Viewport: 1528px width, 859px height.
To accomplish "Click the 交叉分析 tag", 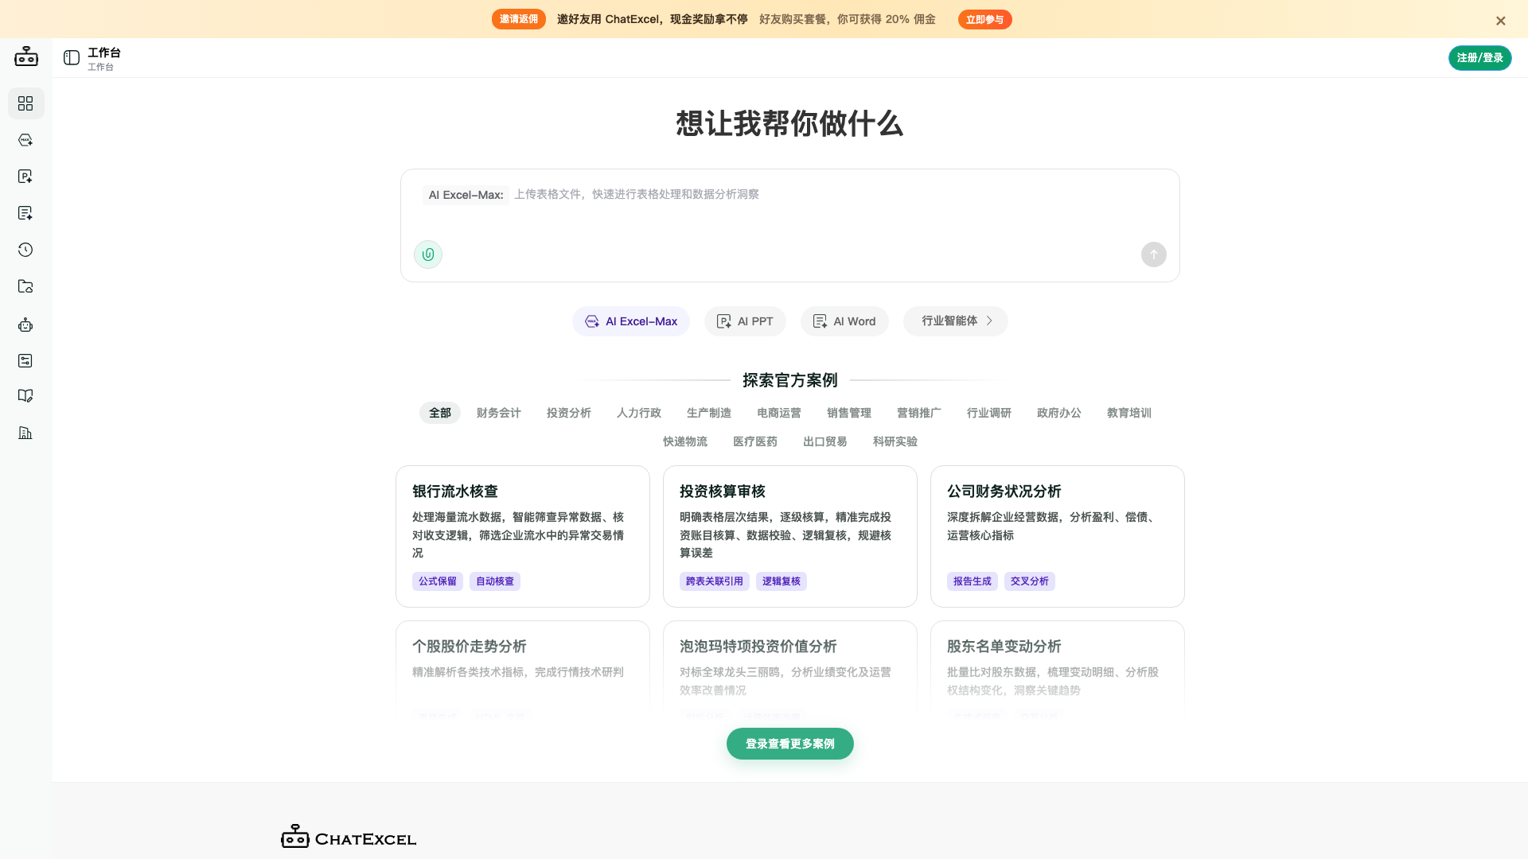I will pyautogui.click(x=1030, y=581).
